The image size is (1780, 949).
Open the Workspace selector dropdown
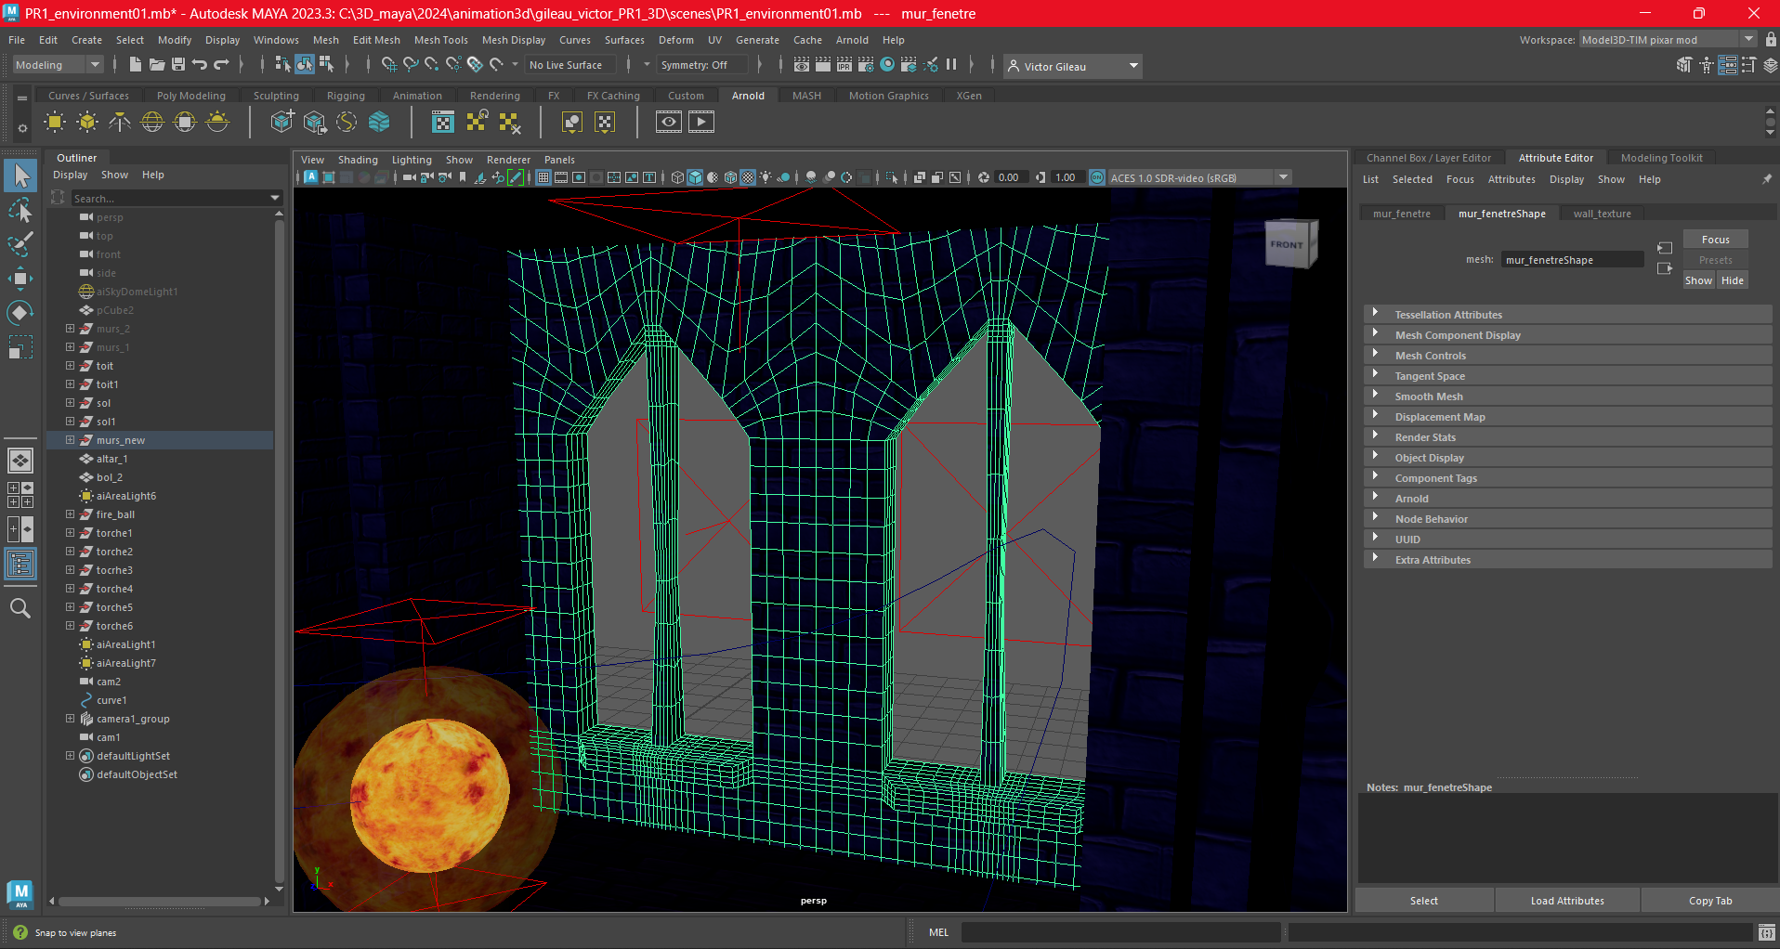[x=1669, y=40]
